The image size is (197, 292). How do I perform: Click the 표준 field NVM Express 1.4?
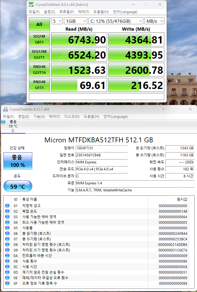[135, 183]
